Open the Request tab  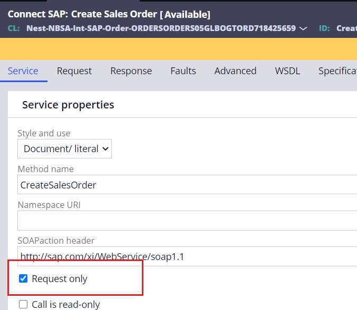(x=74, y=71)
